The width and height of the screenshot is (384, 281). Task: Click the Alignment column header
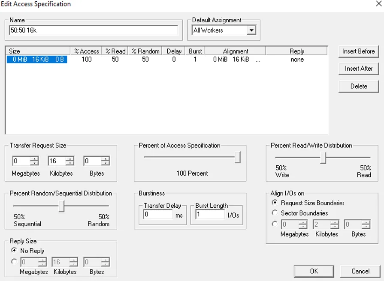[236, 51]
